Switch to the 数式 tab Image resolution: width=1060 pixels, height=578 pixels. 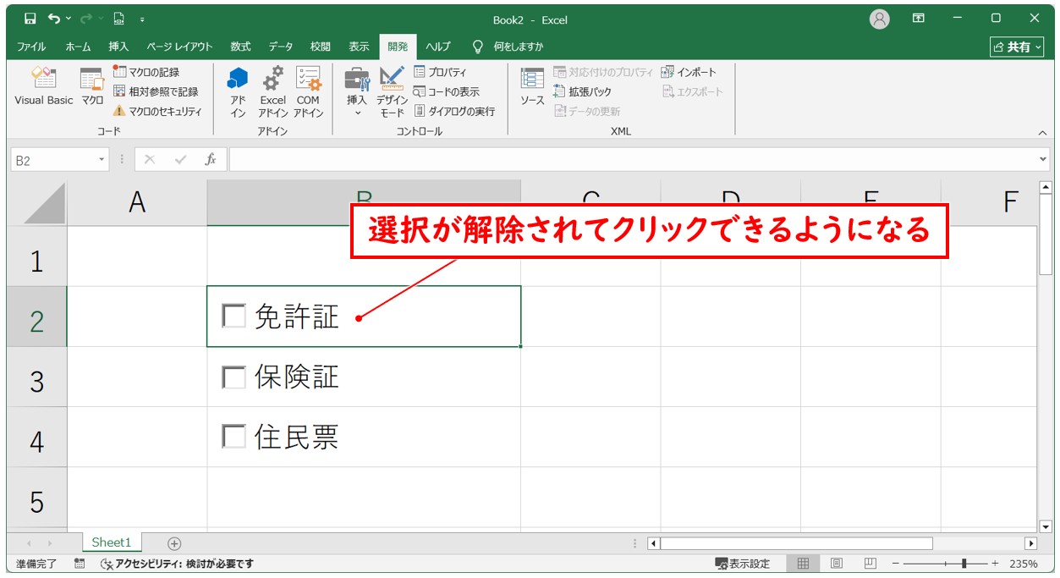pos(240,47)
